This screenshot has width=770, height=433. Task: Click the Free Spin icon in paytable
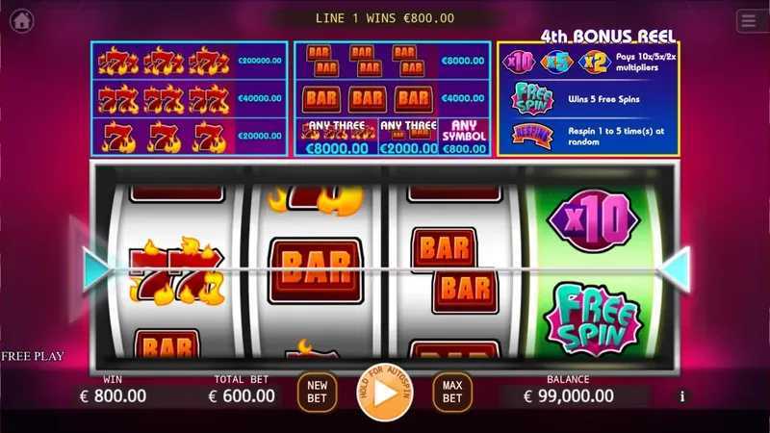pyautogui.click(x=532, y=99)
